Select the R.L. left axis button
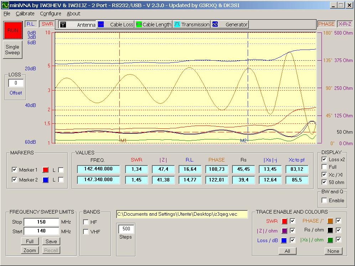The height and width of the screenshot is (266, 355). (31, 24)
